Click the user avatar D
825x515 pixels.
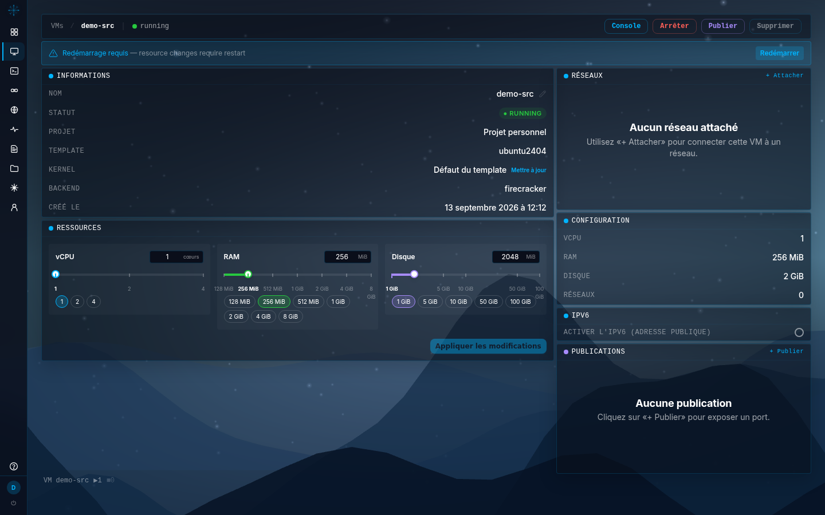14,488
